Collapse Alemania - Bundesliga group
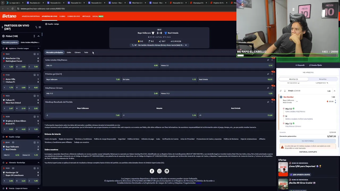This screenshot has width=340, height=191. pyautogui.click(x=38, y=163)
